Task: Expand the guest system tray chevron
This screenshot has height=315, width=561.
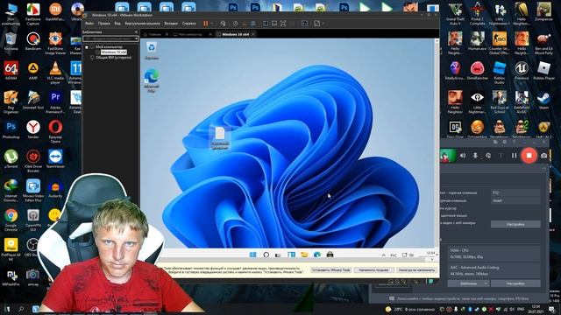Action: pyautogui.click(x=383, y=255)
